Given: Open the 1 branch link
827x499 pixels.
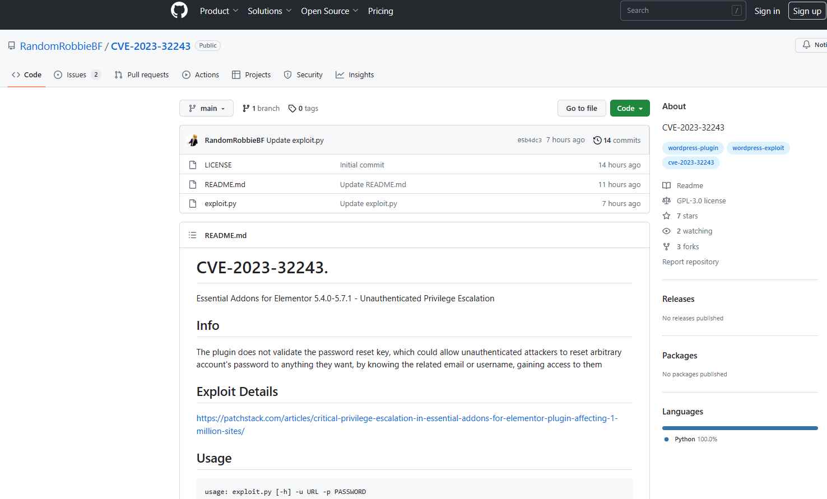Looking at the screenshot, I should pos(261,109).
